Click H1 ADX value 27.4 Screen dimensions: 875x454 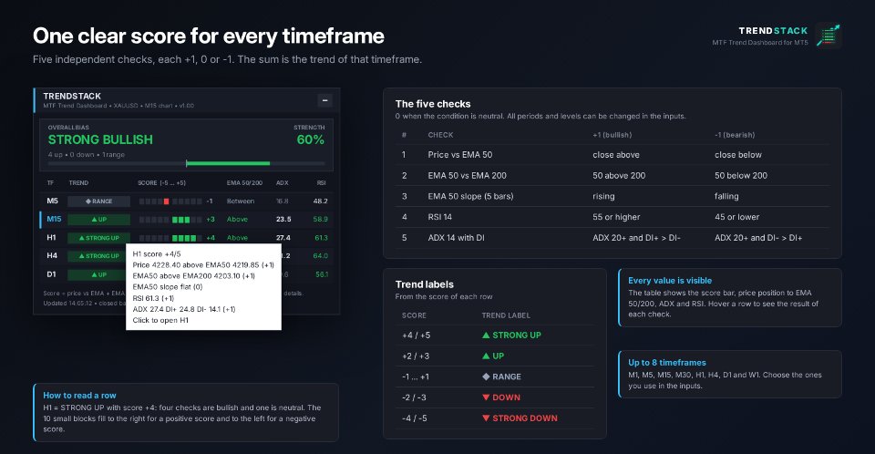coord(283,238)
